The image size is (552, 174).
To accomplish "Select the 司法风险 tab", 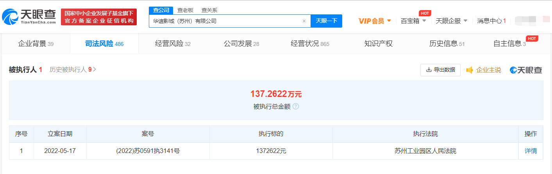I will coord(104,44).
